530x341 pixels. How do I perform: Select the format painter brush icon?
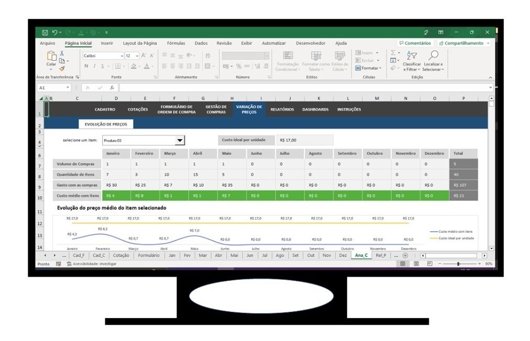pos(62,68)
